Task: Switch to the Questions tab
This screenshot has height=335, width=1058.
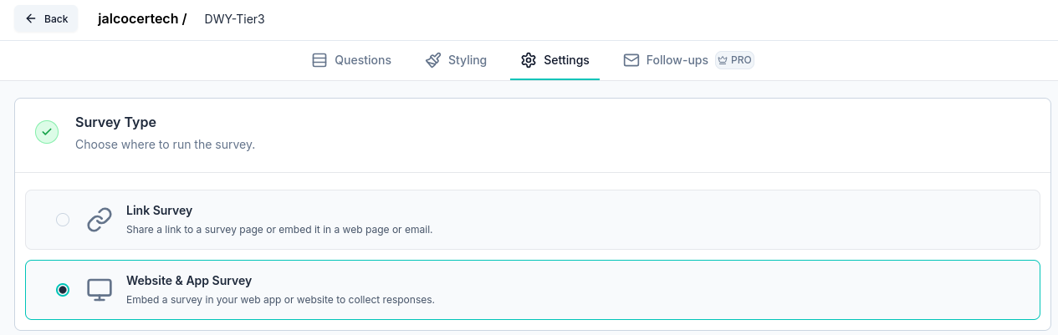Action: coord(363,60)
